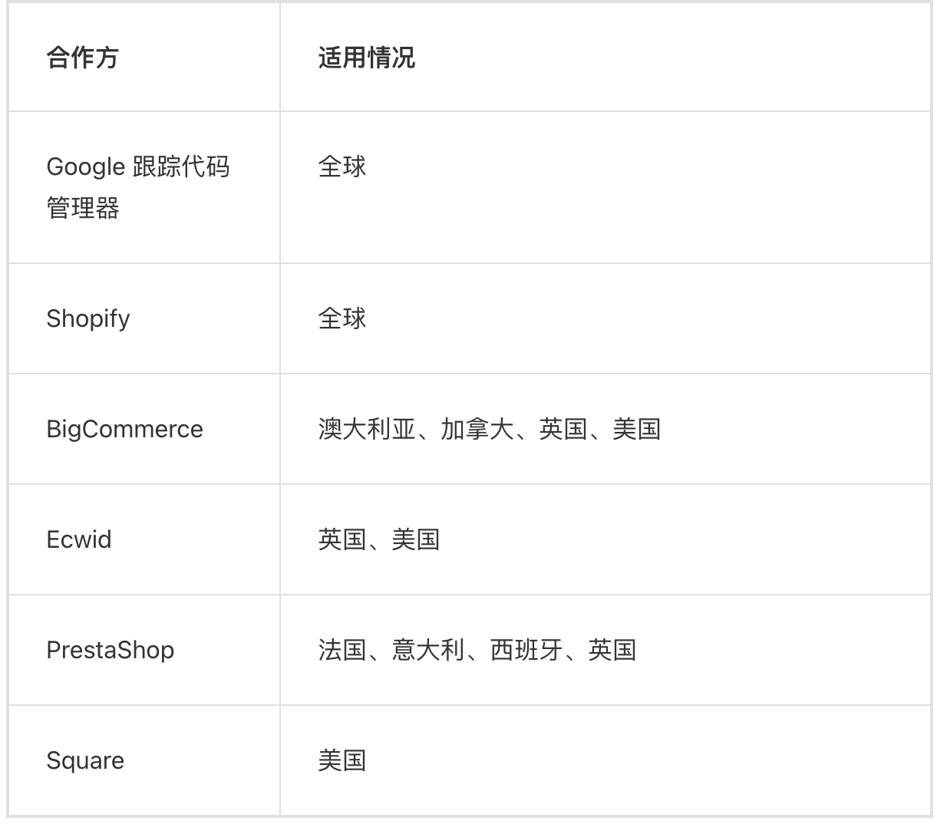Click 意大利 in the PrestaShop row
Screen dimensions: 947x824
tap(427, 650)
